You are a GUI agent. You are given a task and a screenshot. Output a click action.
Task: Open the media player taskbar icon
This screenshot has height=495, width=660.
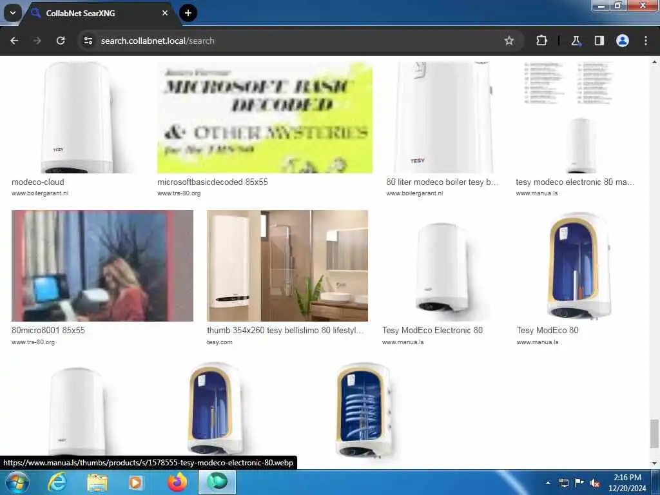pos(135,482)
